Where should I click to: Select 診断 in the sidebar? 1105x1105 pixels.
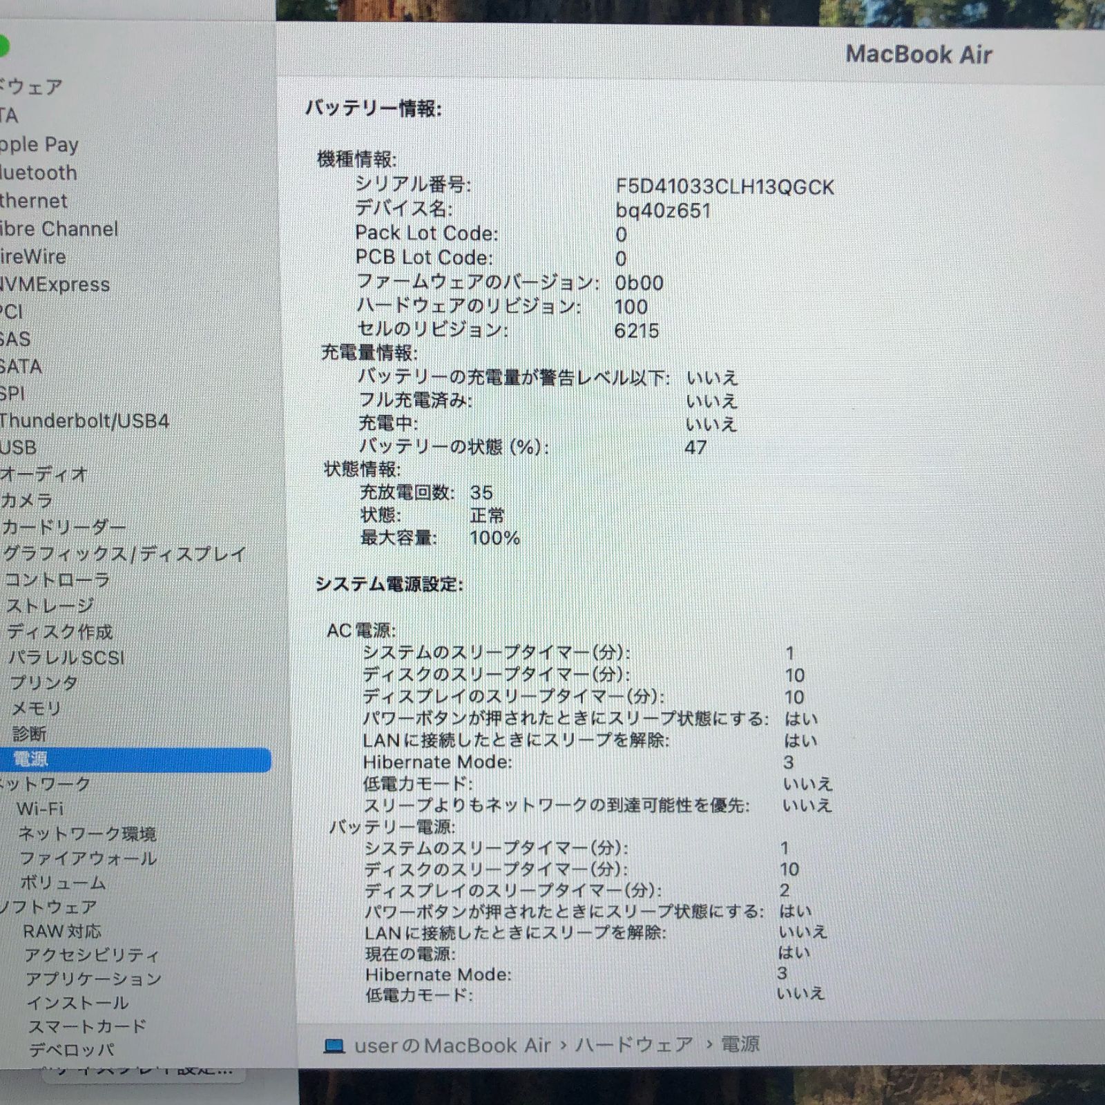30,734
